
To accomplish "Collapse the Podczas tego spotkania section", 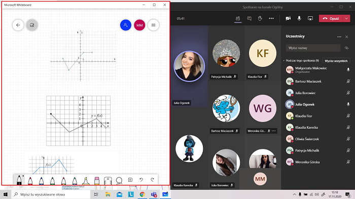I will tap(284, 61).
